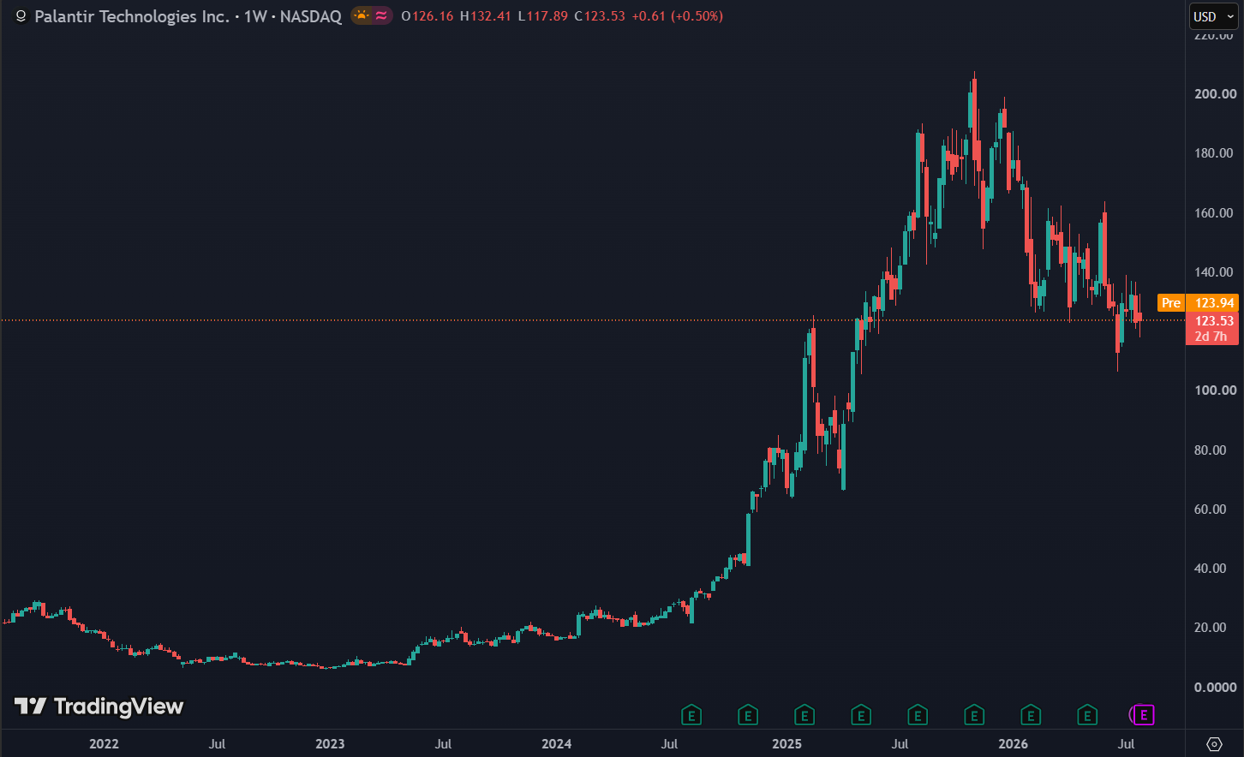The width and height of the screenshot is (1244, 757).
Task: Select the low value L117.89
Action: pyautogui.click(x=543, y=16)
